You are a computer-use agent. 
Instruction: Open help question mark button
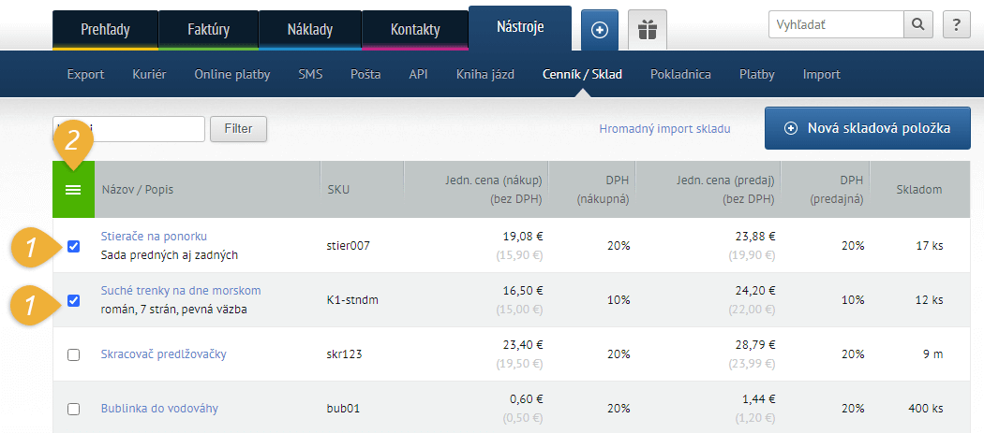(x=955, y=25)
